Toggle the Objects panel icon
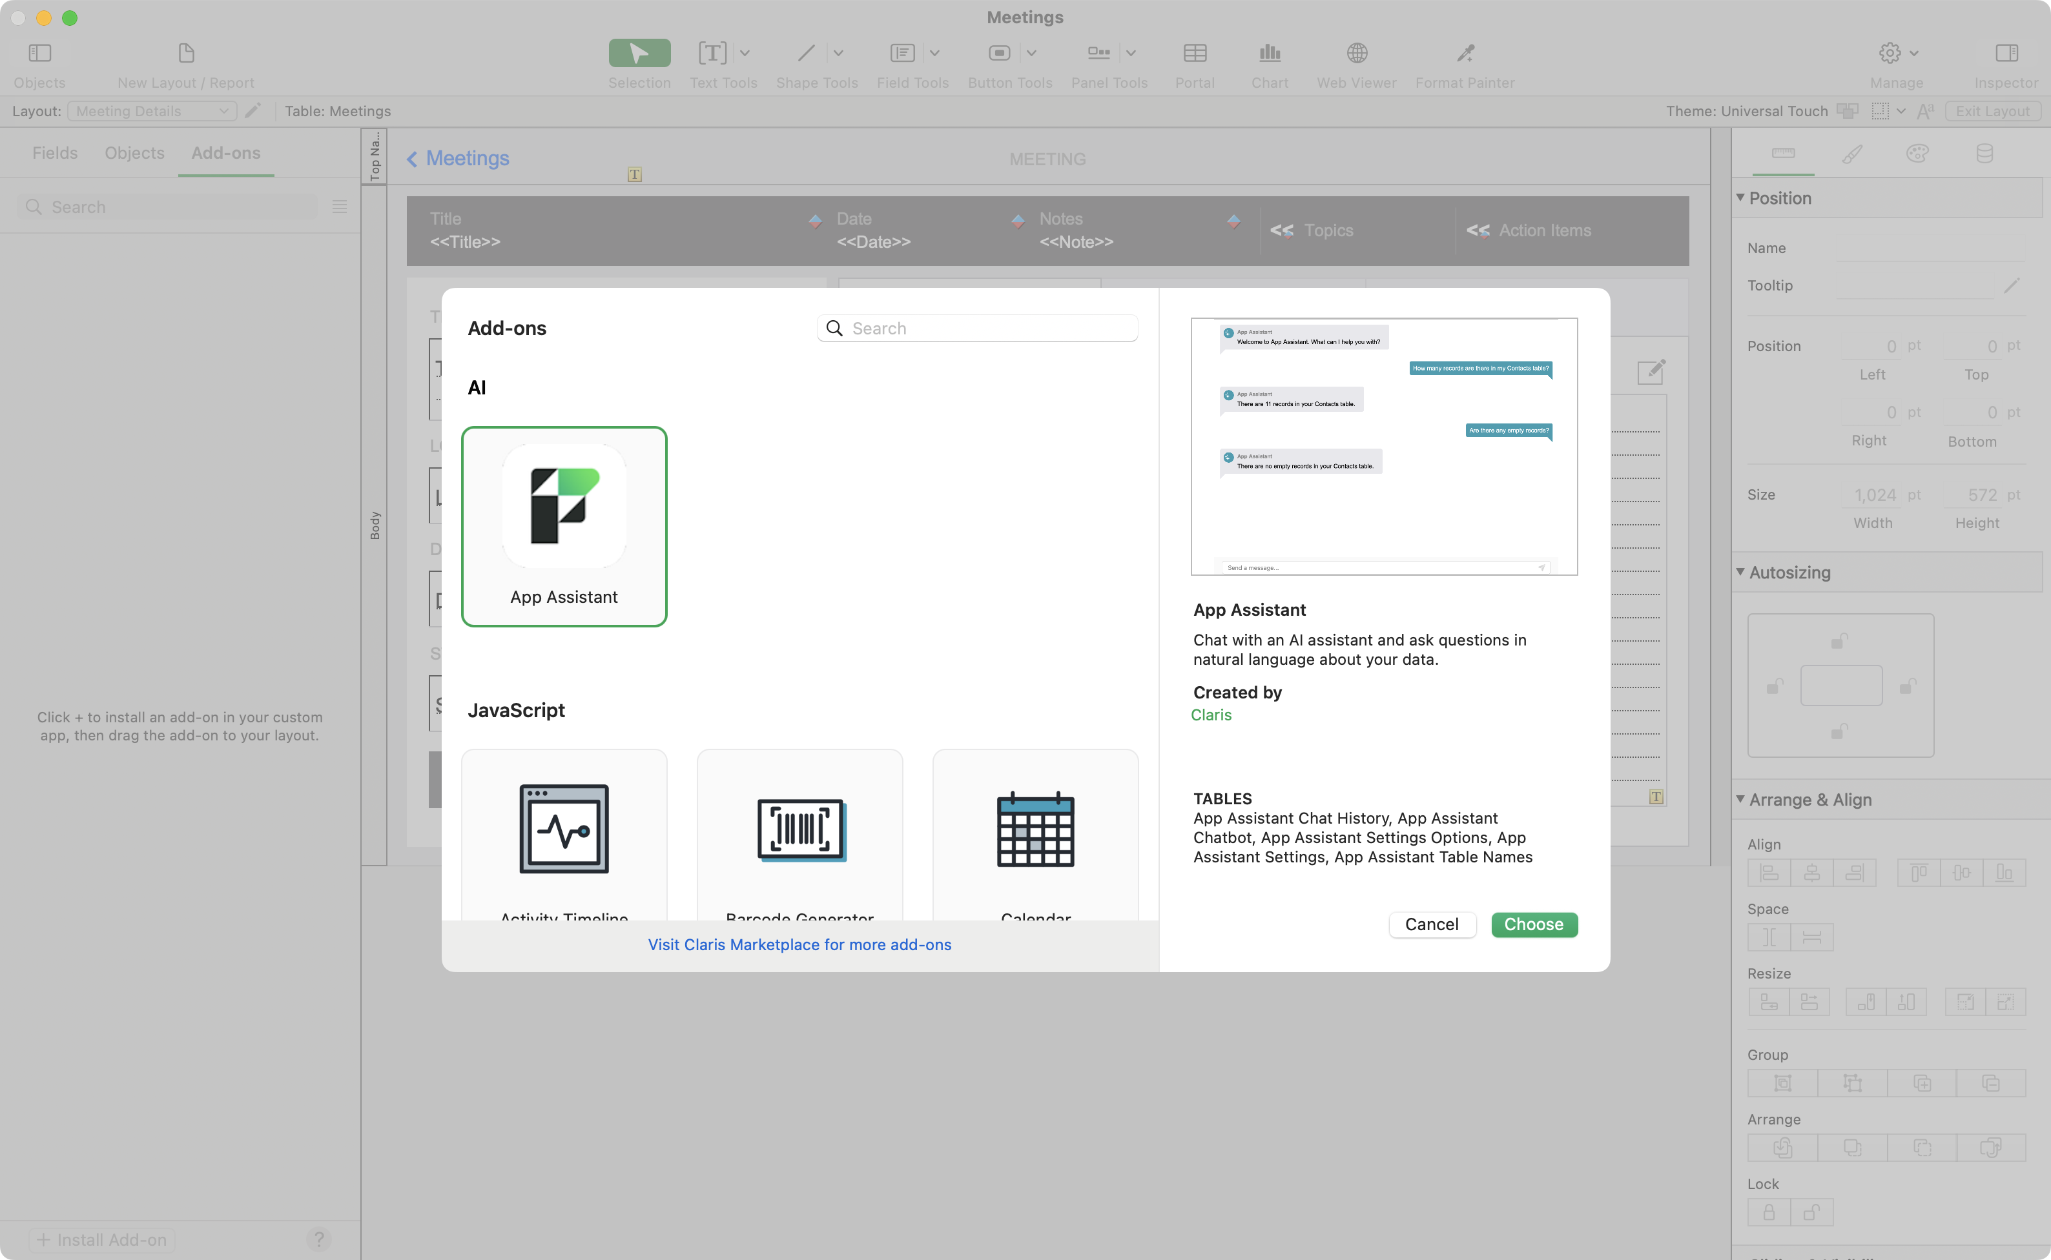 coord(39,54)
